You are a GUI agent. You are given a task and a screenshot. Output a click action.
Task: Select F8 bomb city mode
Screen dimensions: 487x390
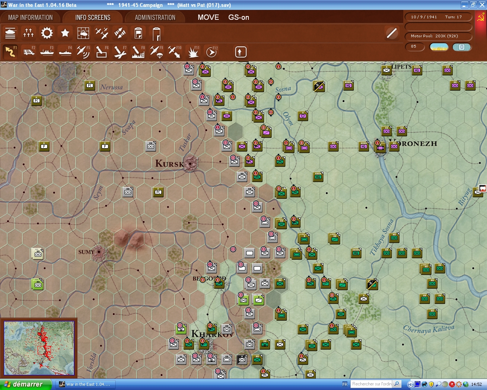click(x=138, y=51)
